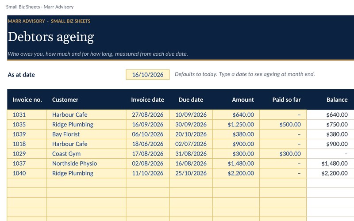Image resolution: width=354 pixels, height=221 pixels.
Task: Select due date 31/08/2026
Action: pyautogui.click(x=191, y=153)
